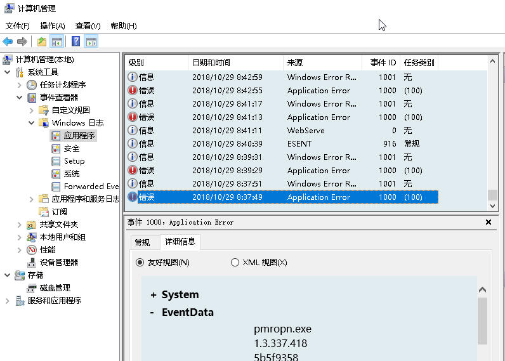Expand the 自定义视图 tree node
Image resolution: width=505 pixels, height=361 pixels.
31,110
